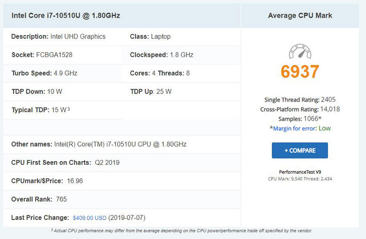Click the Intel Core i7-10510U title
Image resolution: width=366 pixels, height=239 pixels.
(x=66, y=15)
